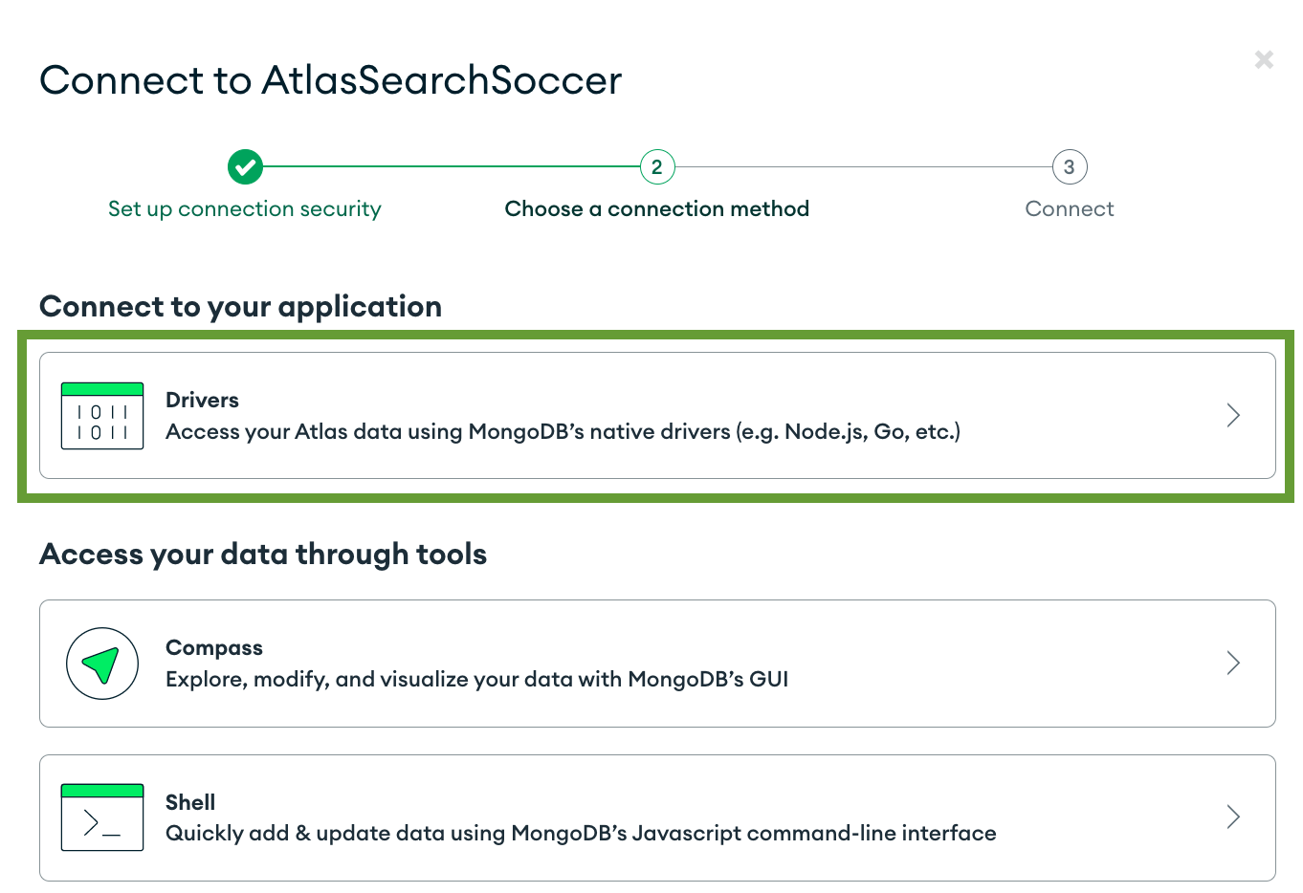Click the Compass paper plane icon
1303x893 pixels.
[x=102, y=664]
